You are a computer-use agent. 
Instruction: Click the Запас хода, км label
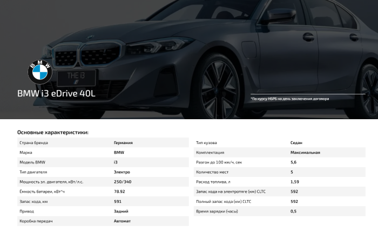coord(33,202)
